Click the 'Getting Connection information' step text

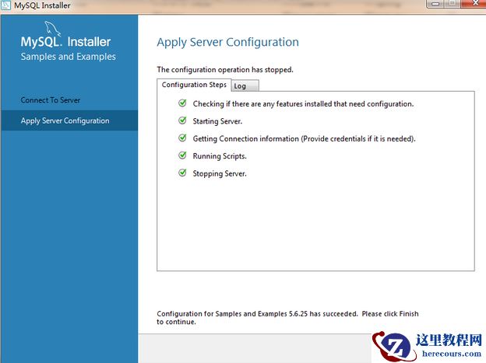304,138
